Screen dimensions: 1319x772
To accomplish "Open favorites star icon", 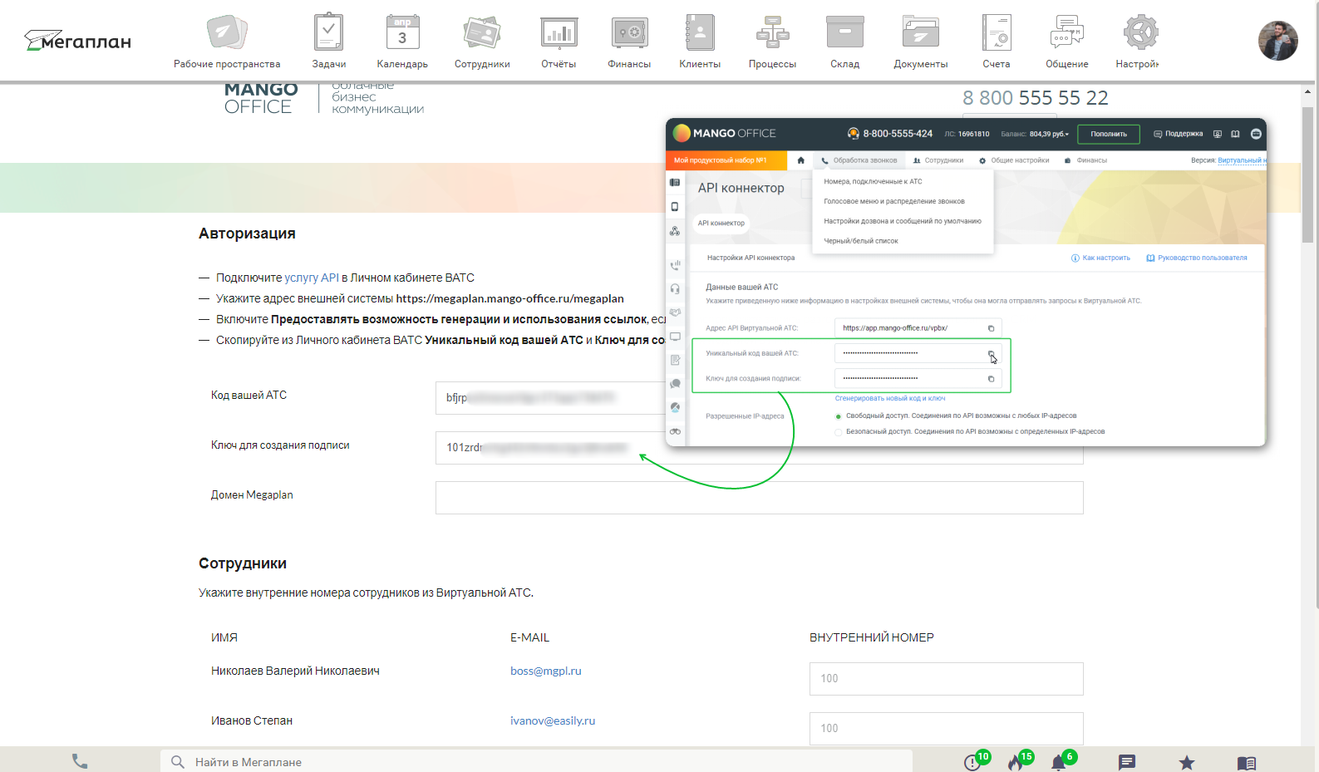I will pyautogui.click(x=1187, y=762).
